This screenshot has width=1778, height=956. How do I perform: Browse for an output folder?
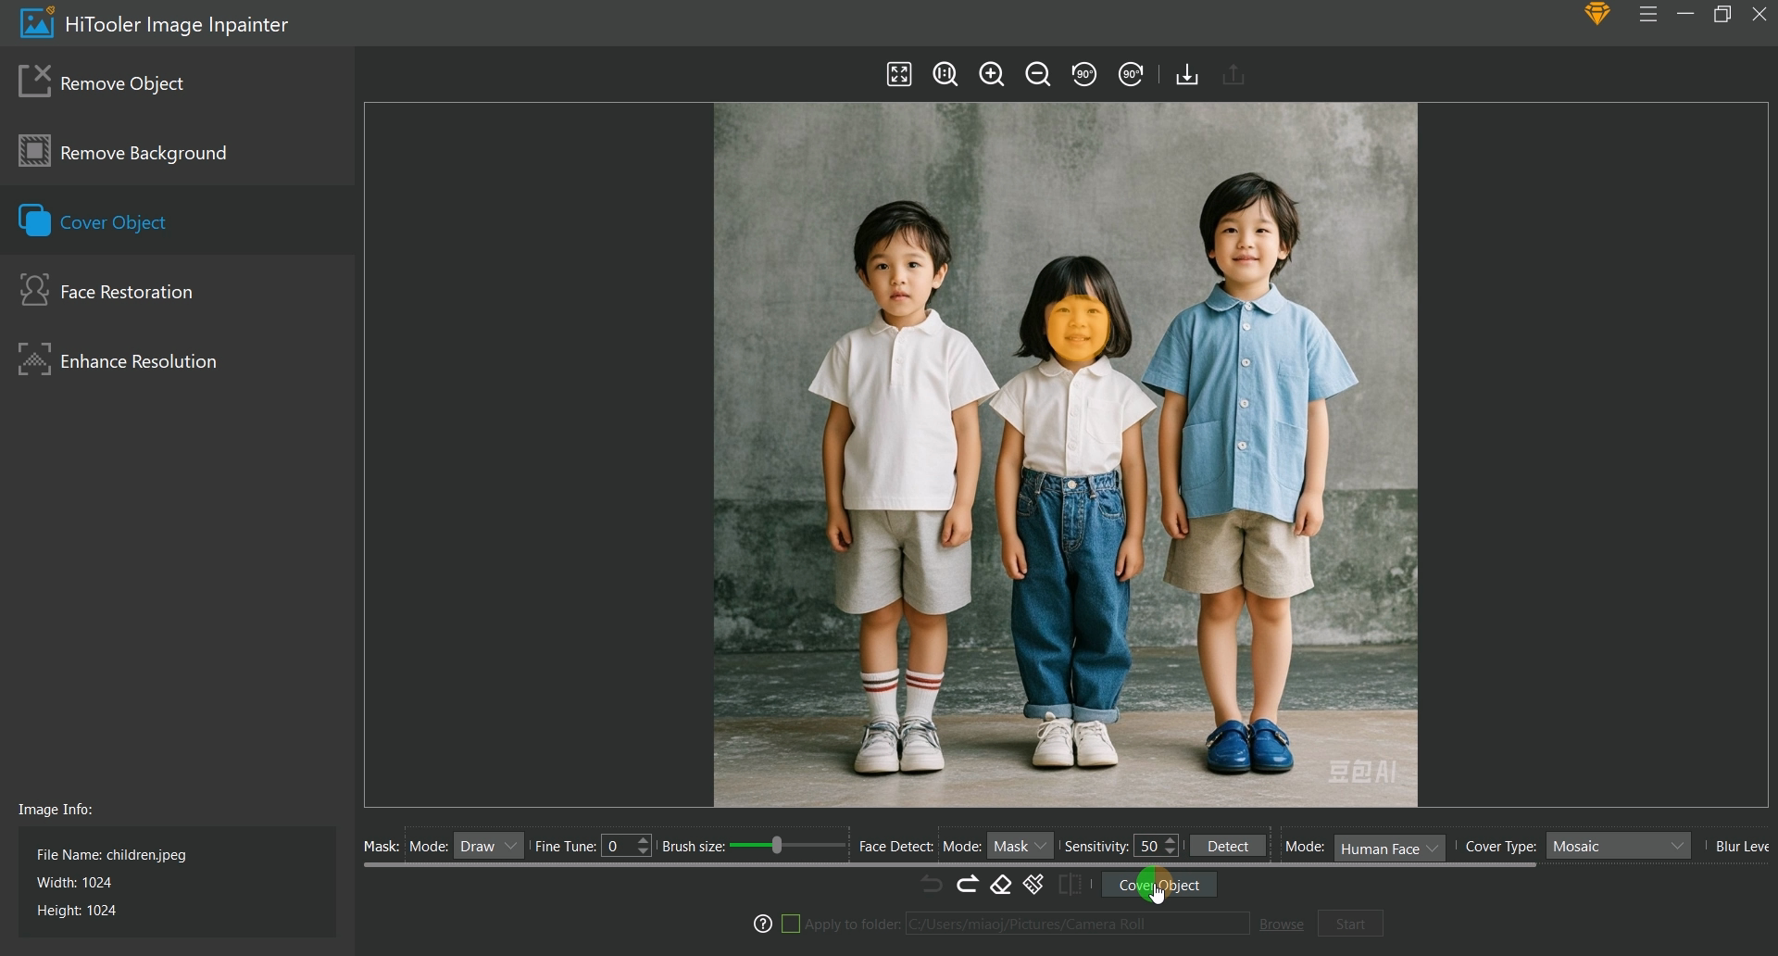pyautogui.click(x=1281, y=924)
